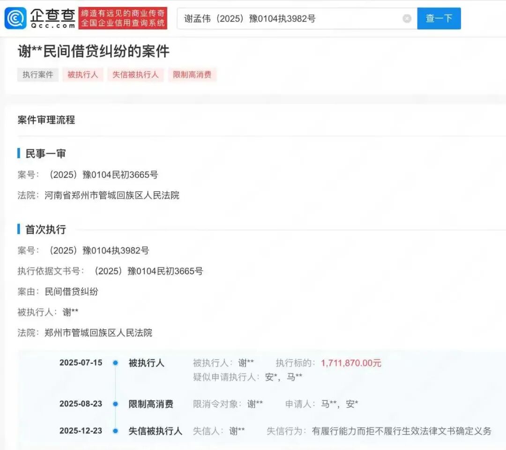Open the 失信被执行人 tag
The height and width of the screenshot is (450, 506).
136,74
